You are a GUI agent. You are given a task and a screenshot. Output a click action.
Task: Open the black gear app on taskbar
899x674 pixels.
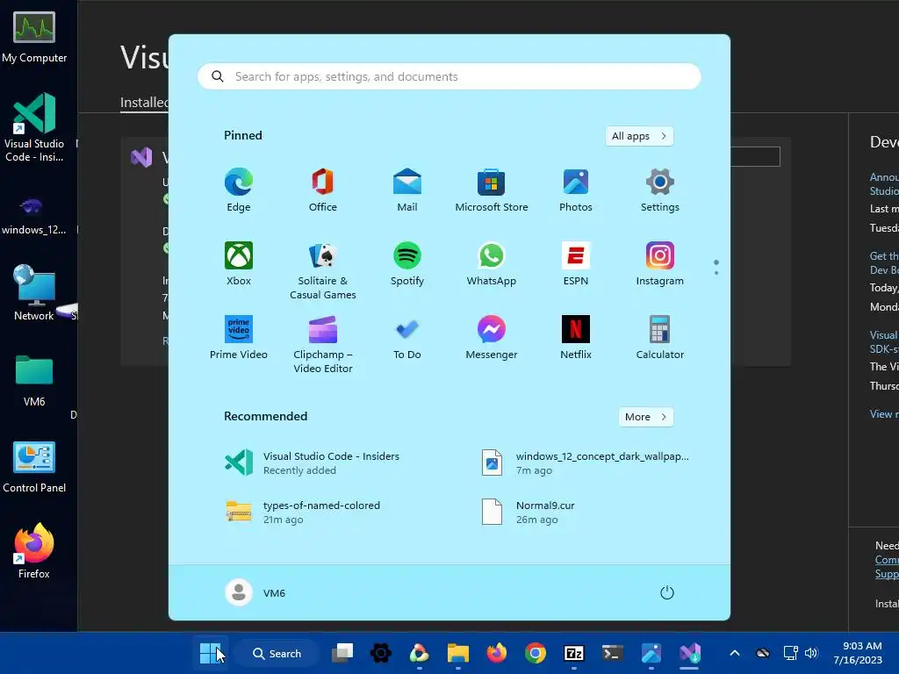[381, 653]
